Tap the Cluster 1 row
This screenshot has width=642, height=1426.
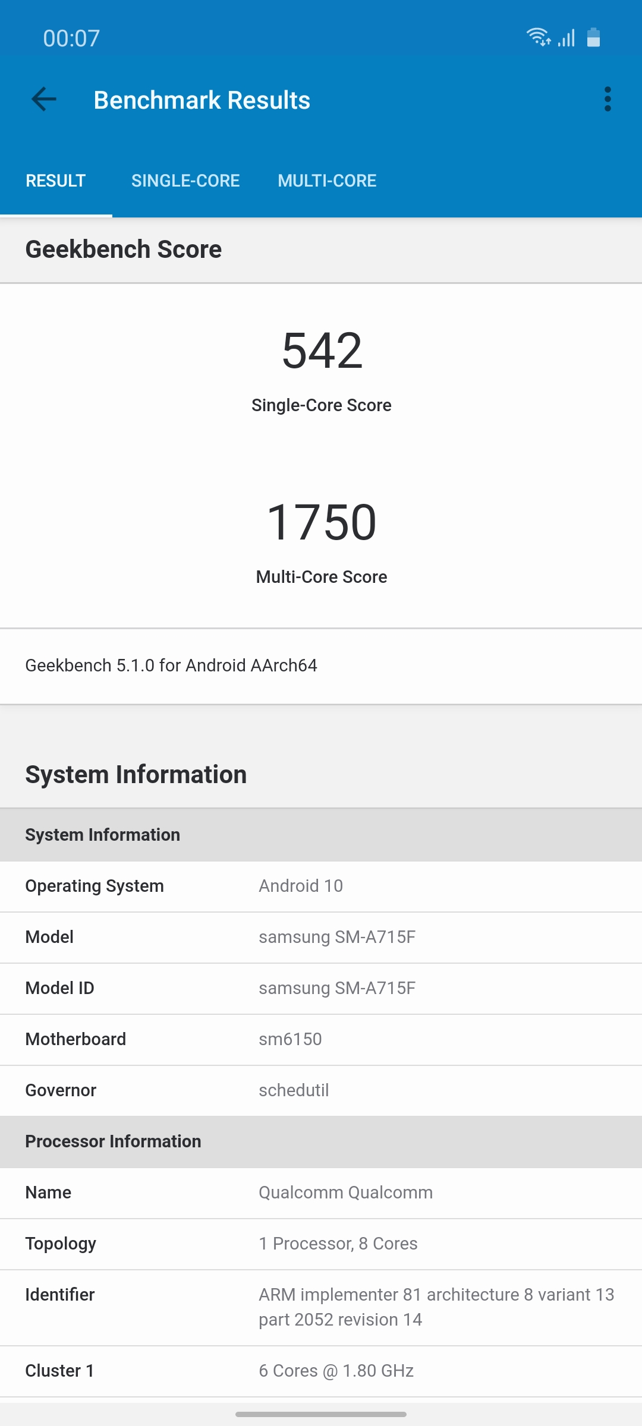click(321, 1371)
